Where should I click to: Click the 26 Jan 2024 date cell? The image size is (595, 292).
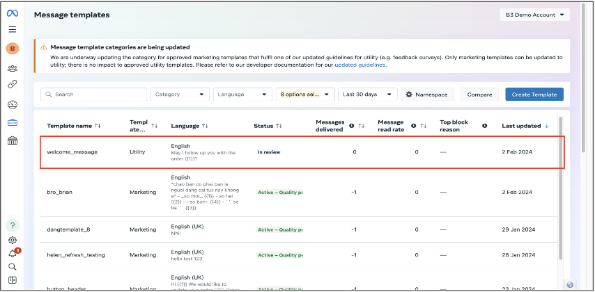[x=518, y=255]
